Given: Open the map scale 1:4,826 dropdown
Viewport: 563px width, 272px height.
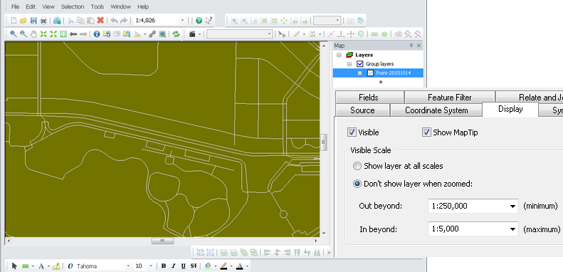Looking at the screenshot, I should click(182, 21).
